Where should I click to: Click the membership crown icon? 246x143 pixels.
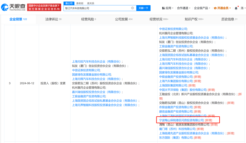pyautogui.click(x=215, y=8)
